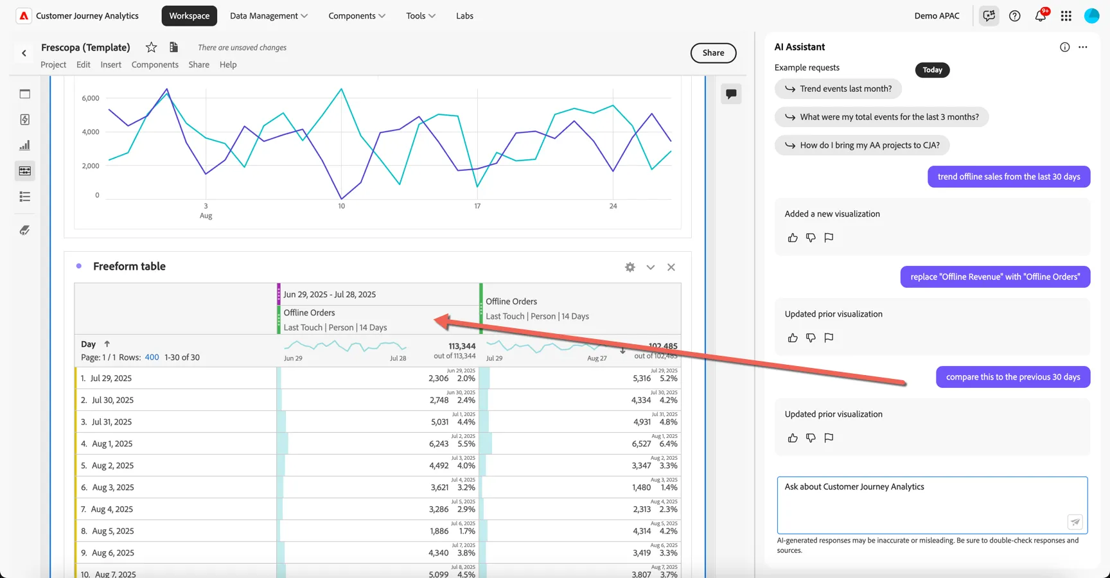Click the Freeform table title
This screenshot has width=1110, height=578.
point(129,266)
